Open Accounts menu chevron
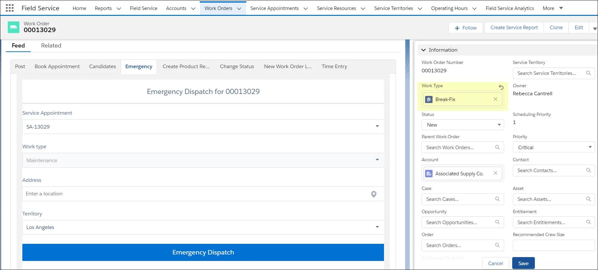The image size is (598, 270). point(193,9)
